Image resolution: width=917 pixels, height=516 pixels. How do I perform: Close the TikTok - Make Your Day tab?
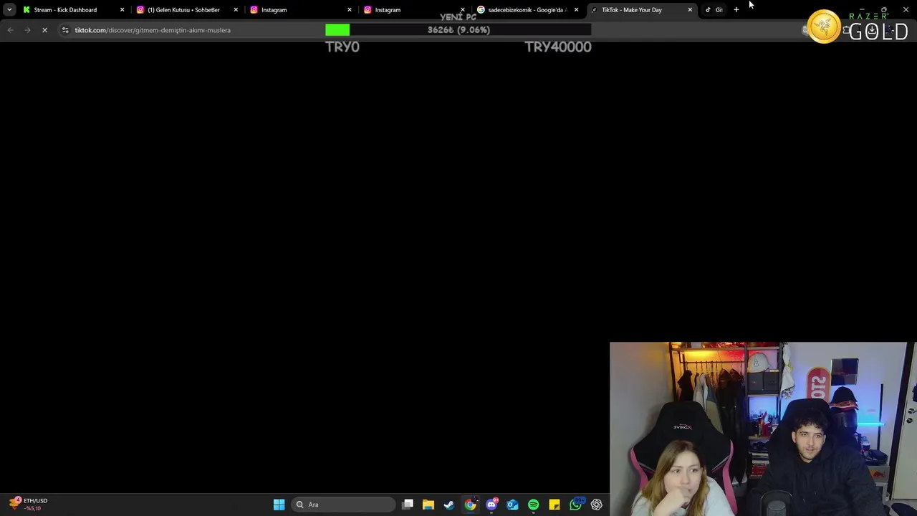pos(690,10)
